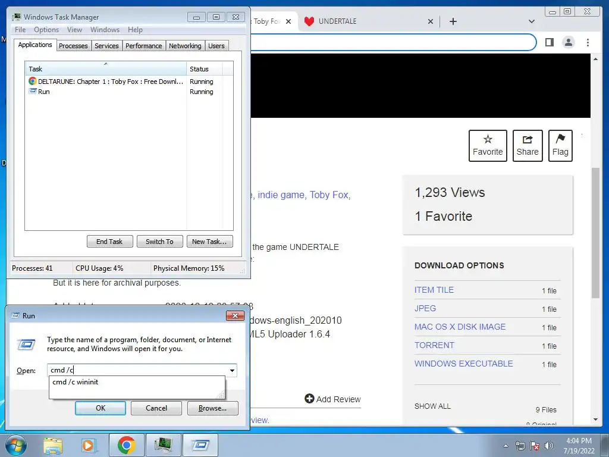Click the volume speaker tray icon
This screenshot has width=609, height=457.
548,446
